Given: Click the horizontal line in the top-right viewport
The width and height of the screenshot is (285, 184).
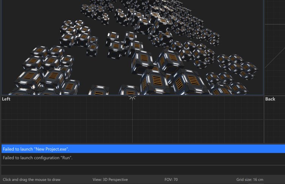Looking at the screenshot, I should pos(274,24).
